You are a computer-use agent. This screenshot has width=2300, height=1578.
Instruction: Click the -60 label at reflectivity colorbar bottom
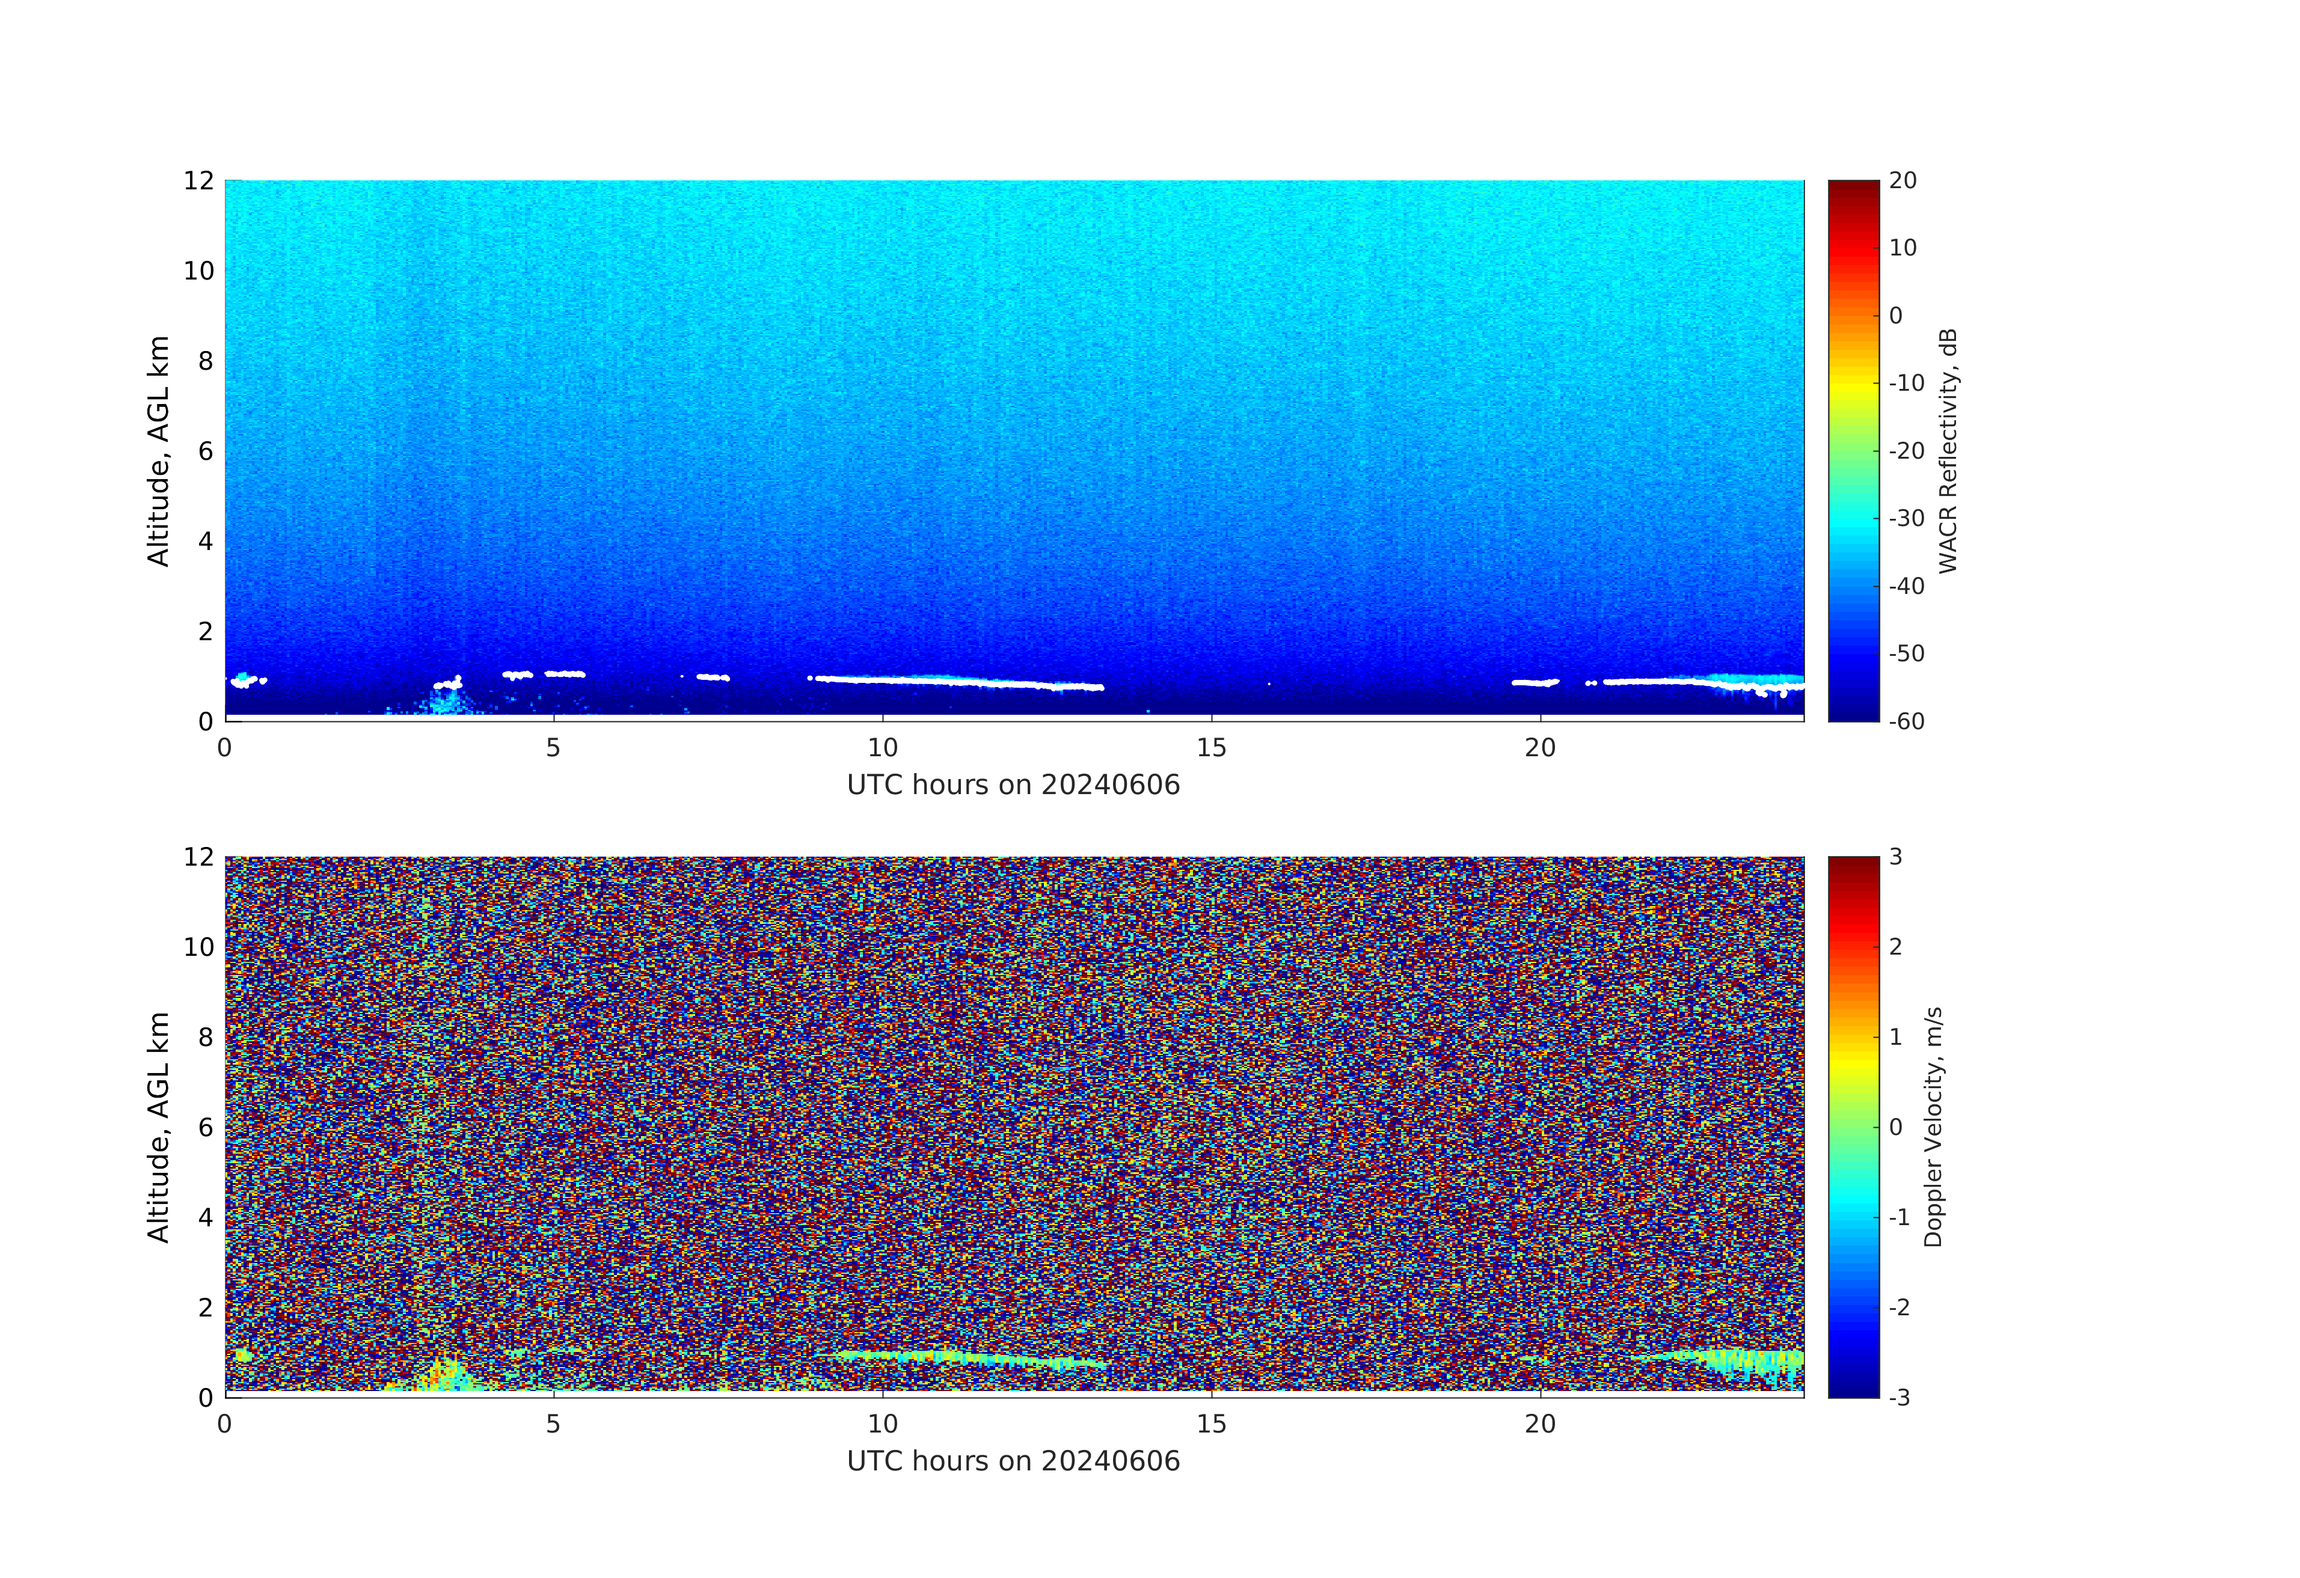pos(1906,721)
